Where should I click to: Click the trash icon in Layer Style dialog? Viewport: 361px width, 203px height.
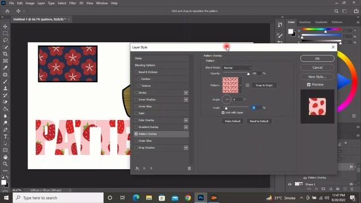(x=190, y=169)
